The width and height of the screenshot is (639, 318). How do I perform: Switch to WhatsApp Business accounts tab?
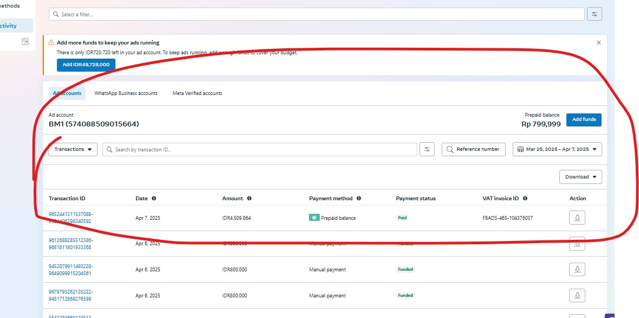point(126,93)
